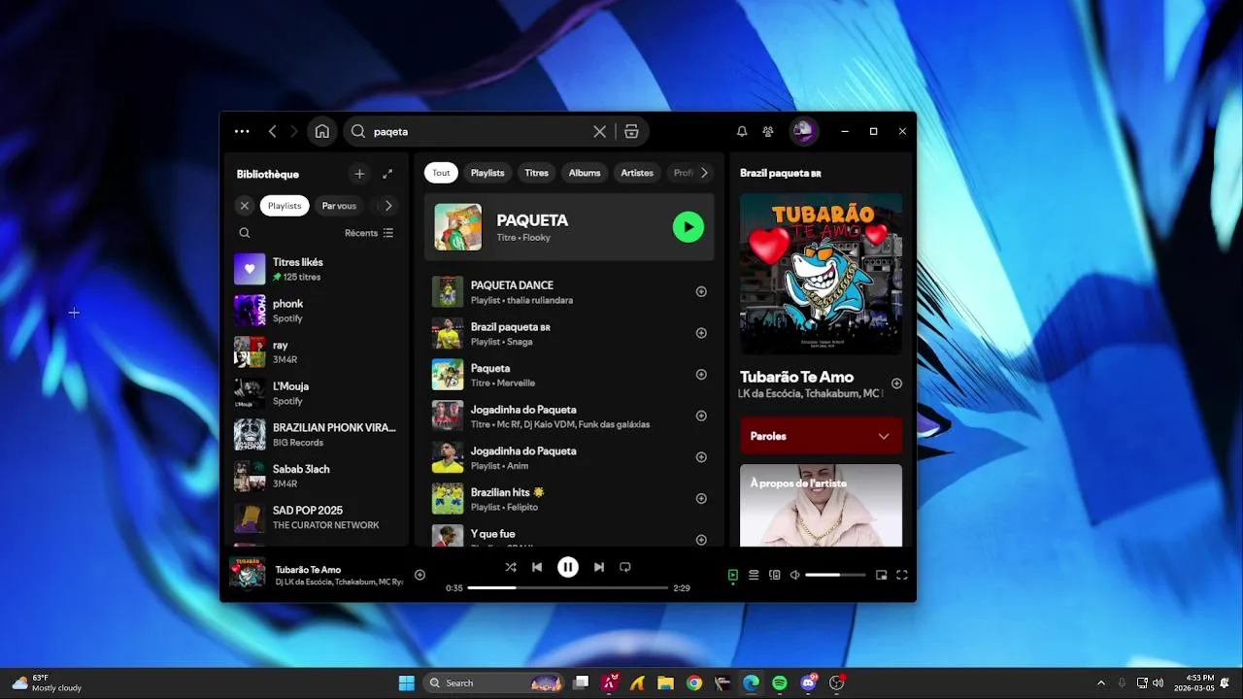Go back with the left arrow

coord(272,131)
